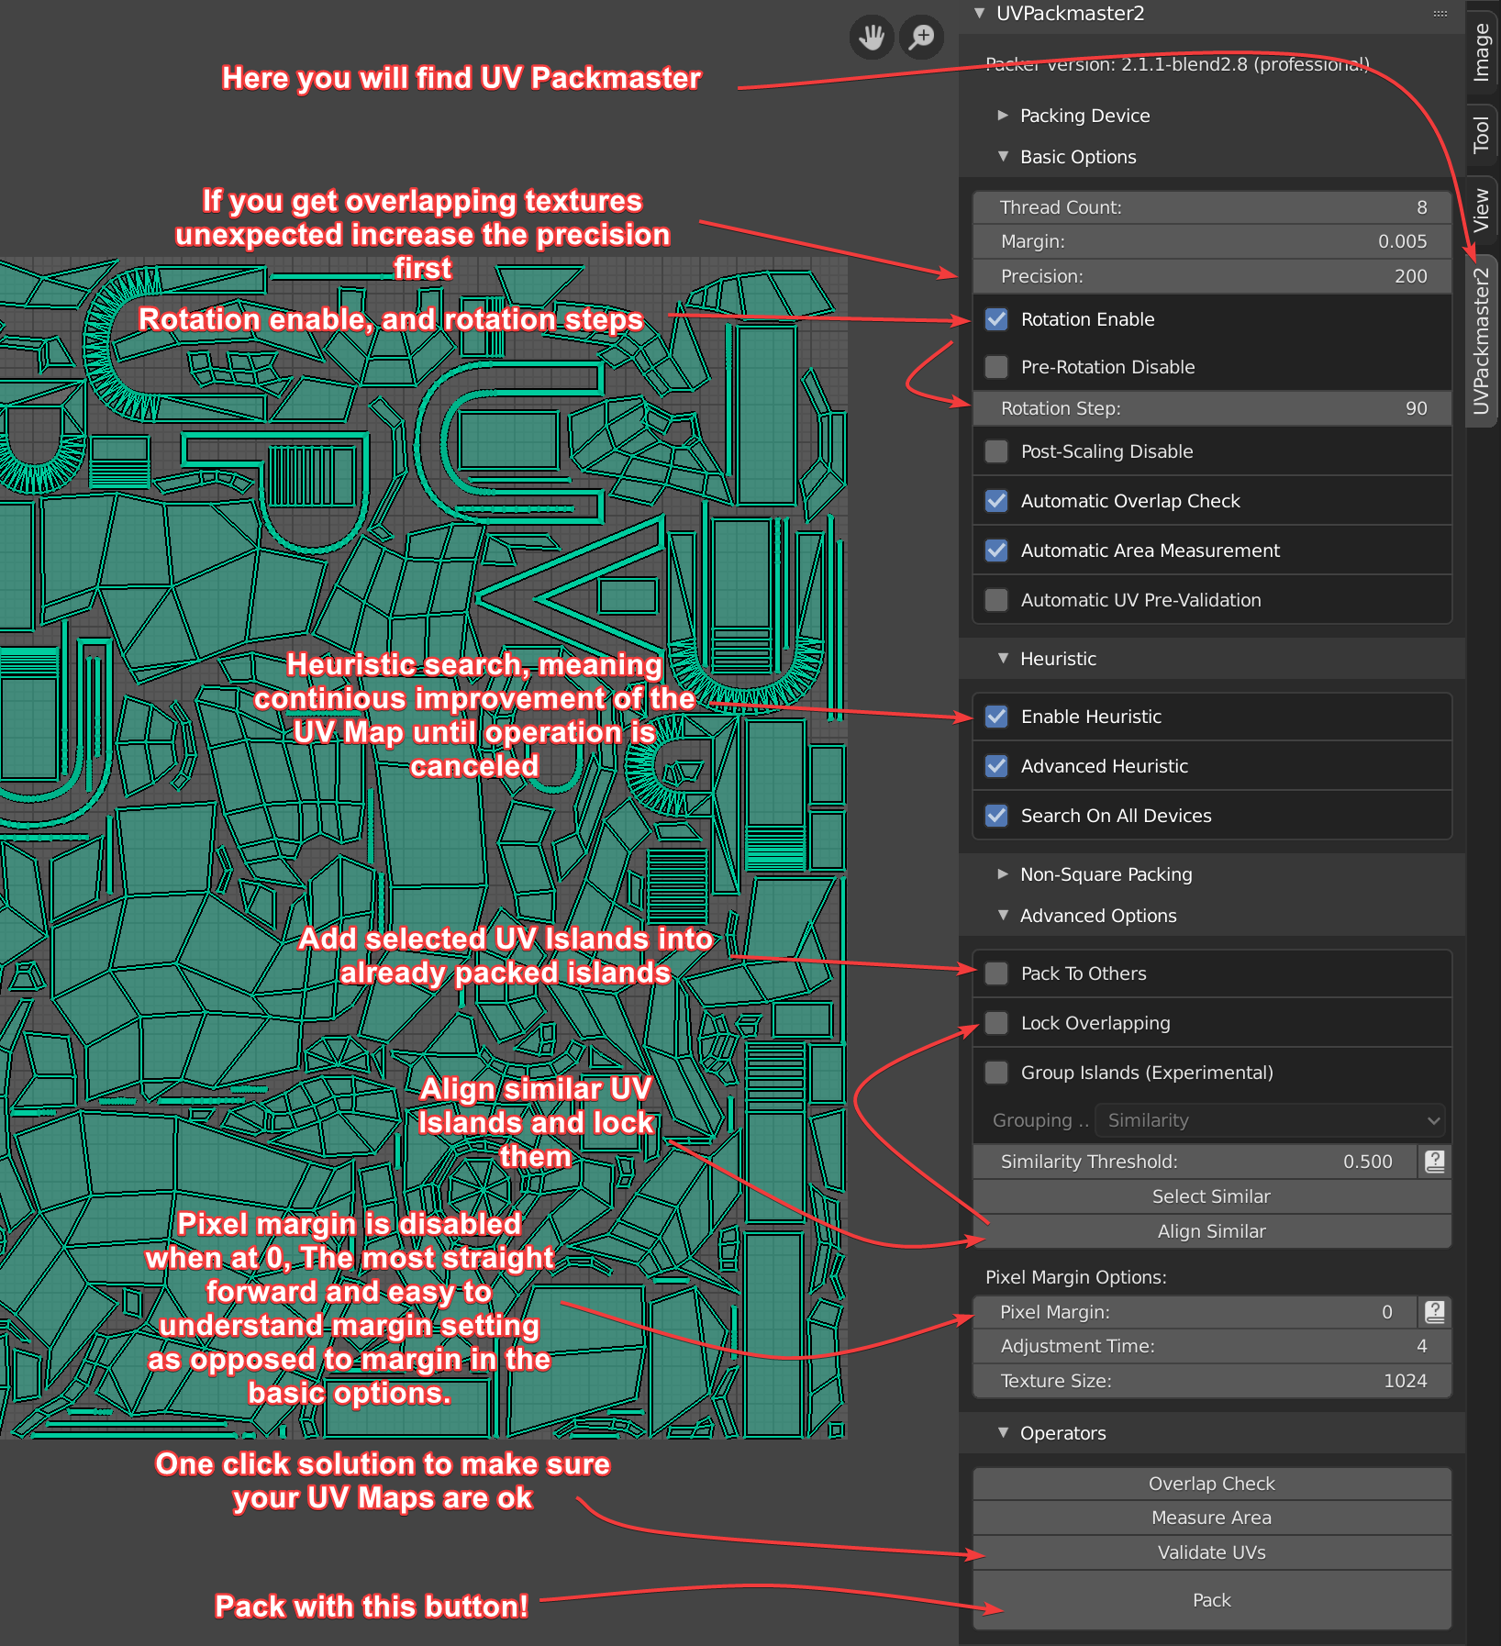
Task: Enable Lock Overlapping option
Action: 996,1023
